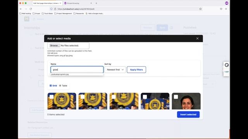The image size is (248, 139).
Task: Click Insert selected button
Action: click(188, 114)
